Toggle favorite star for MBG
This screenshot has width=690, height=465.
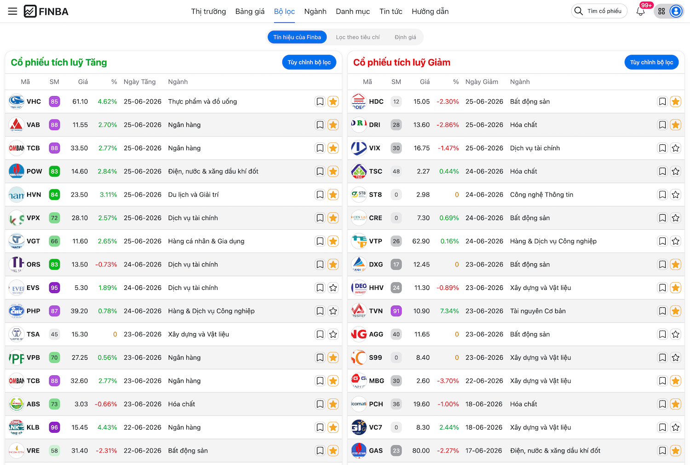676,381
